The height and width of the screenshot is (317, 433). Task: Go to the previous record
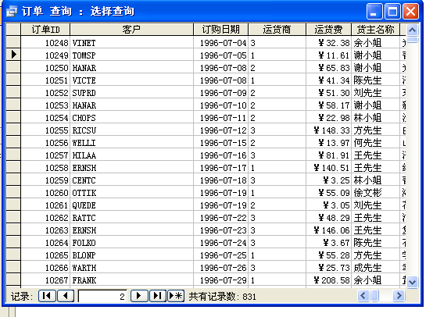pyautogui.click(x=66, y=296)
